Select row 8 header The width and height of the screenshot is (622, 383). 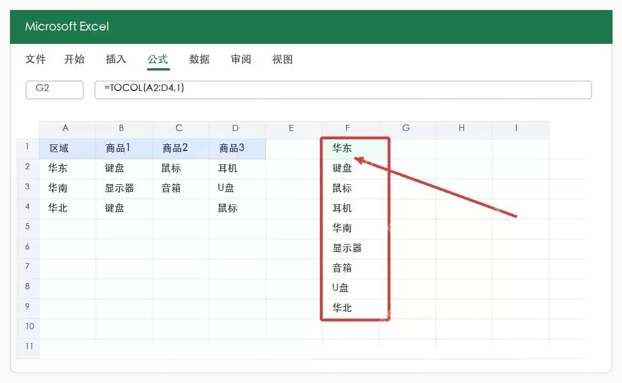pyautogui.click(x=28, y=289)
